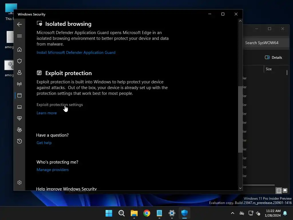Click the 'Have a question?' text
This screenshot has height=220, width=293.
click(x=52, y=135)
